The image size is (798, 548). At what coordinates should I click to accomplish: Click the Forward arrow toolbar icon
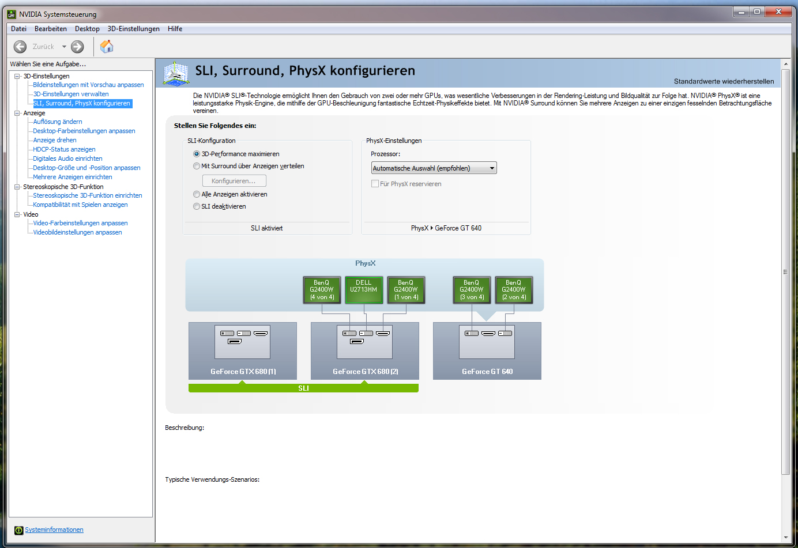pos(78,47)
